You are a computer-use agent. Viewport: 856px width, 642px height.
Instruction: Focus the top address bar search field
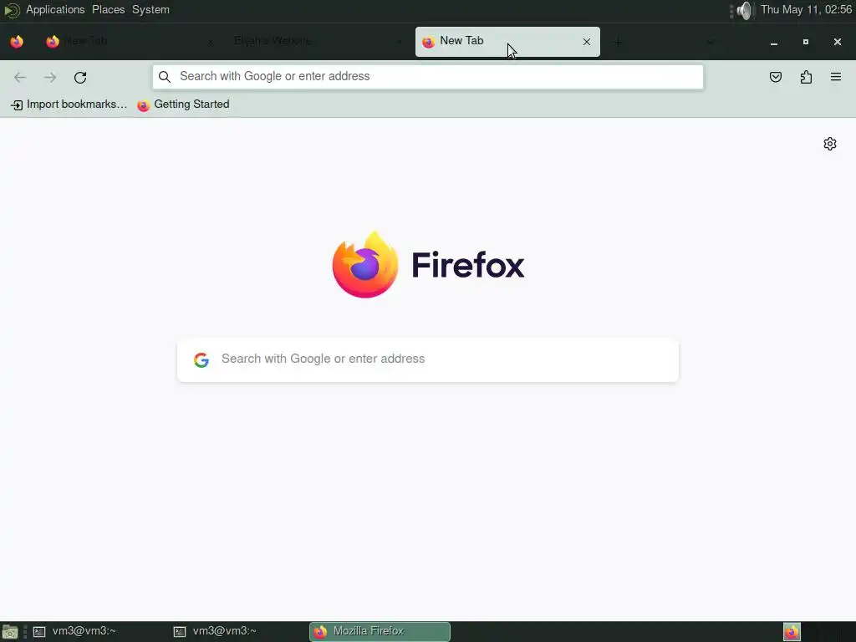click(x=428, y=77)
